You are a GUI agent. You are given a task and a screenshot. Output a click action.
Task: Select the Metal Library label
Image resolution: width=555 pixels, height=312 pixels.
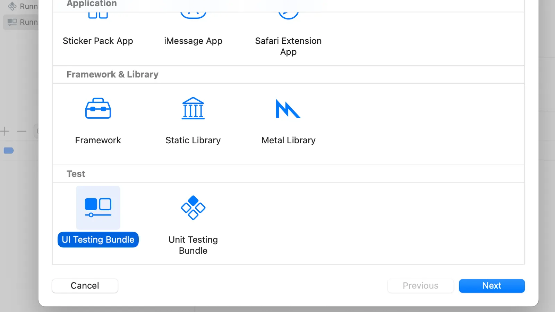pyautogui.click(x=288, y=140)
